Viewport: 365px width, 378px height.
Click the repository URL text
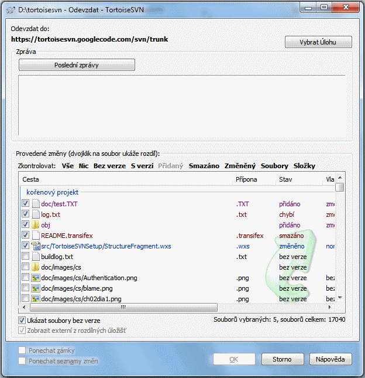coord(89,39)
